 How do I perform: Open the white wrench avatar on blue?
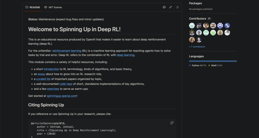point(227,25)
